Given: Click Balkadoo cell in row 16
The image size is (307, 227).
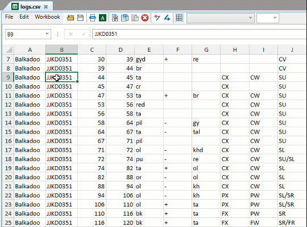Looking at the screenshot, I should click(30, 141).
